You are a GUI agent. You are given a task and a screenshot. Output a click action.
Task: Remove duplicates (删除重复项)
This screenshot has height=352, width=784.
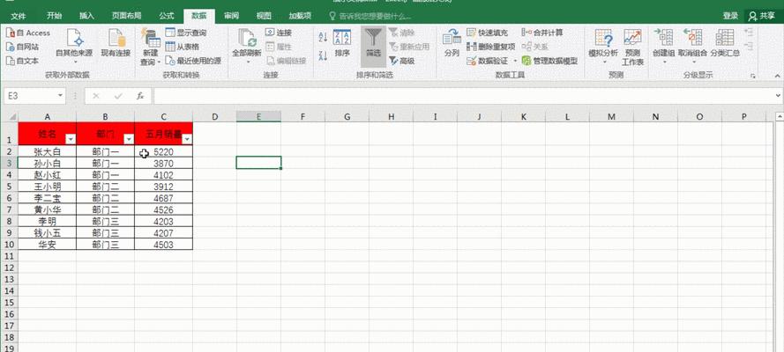point(490,47)
